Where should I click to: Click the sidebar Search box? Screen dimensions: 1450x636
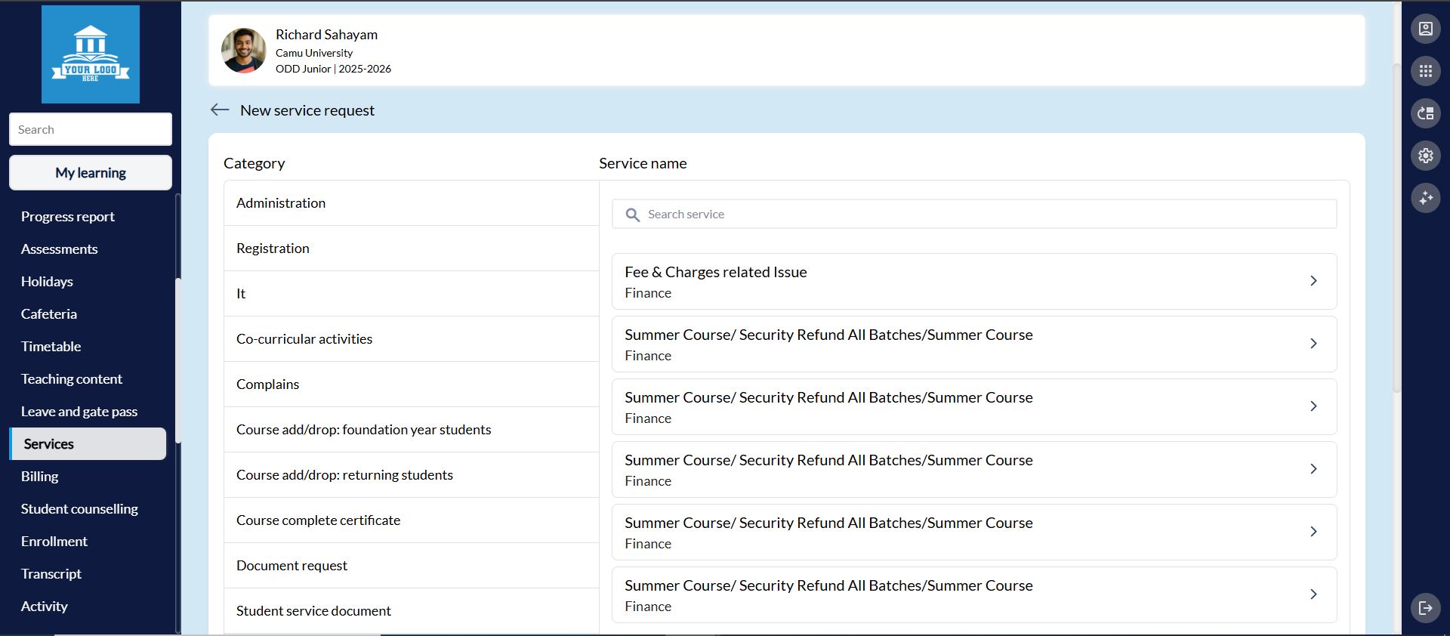click(91, 130)
